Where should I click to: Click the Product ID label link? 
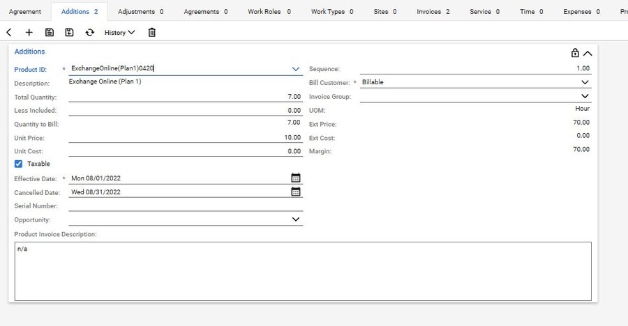[31, 69]
